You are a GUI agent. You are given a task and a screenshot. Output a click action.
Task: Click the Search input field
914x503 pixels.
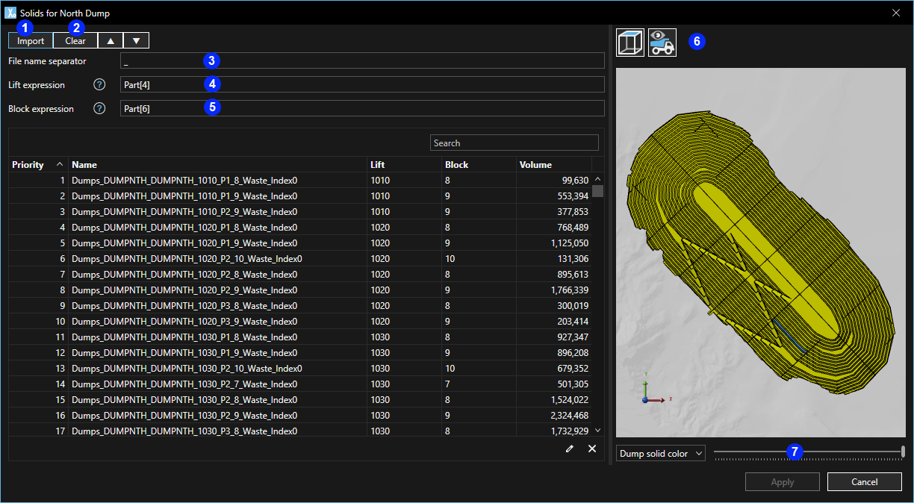point(514,143)
